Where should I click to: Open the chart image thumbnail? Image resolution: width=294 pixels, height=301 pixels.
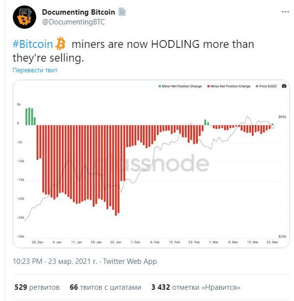pyautogui.click(x=151, y=164)
